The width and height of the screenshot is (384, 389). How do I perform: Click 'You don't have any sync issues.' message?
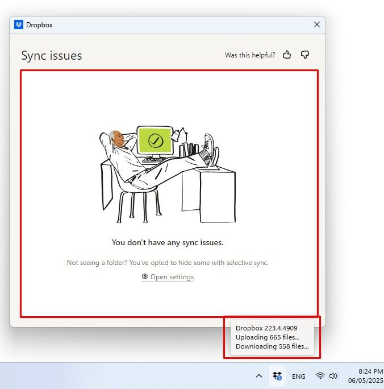(168, 242)
